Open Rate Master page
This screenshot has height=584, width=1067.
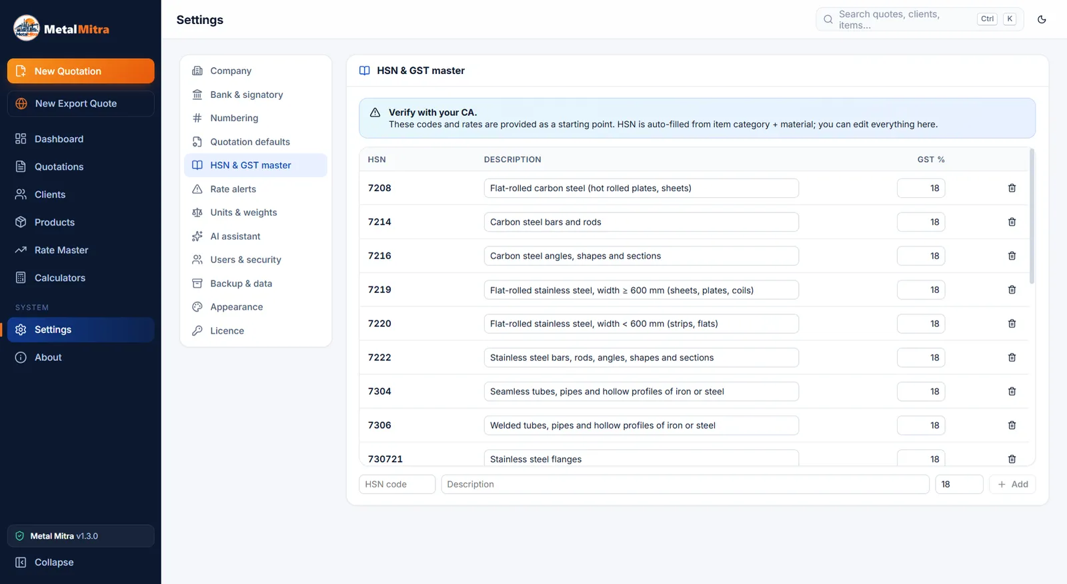click(x=81, y=250)
